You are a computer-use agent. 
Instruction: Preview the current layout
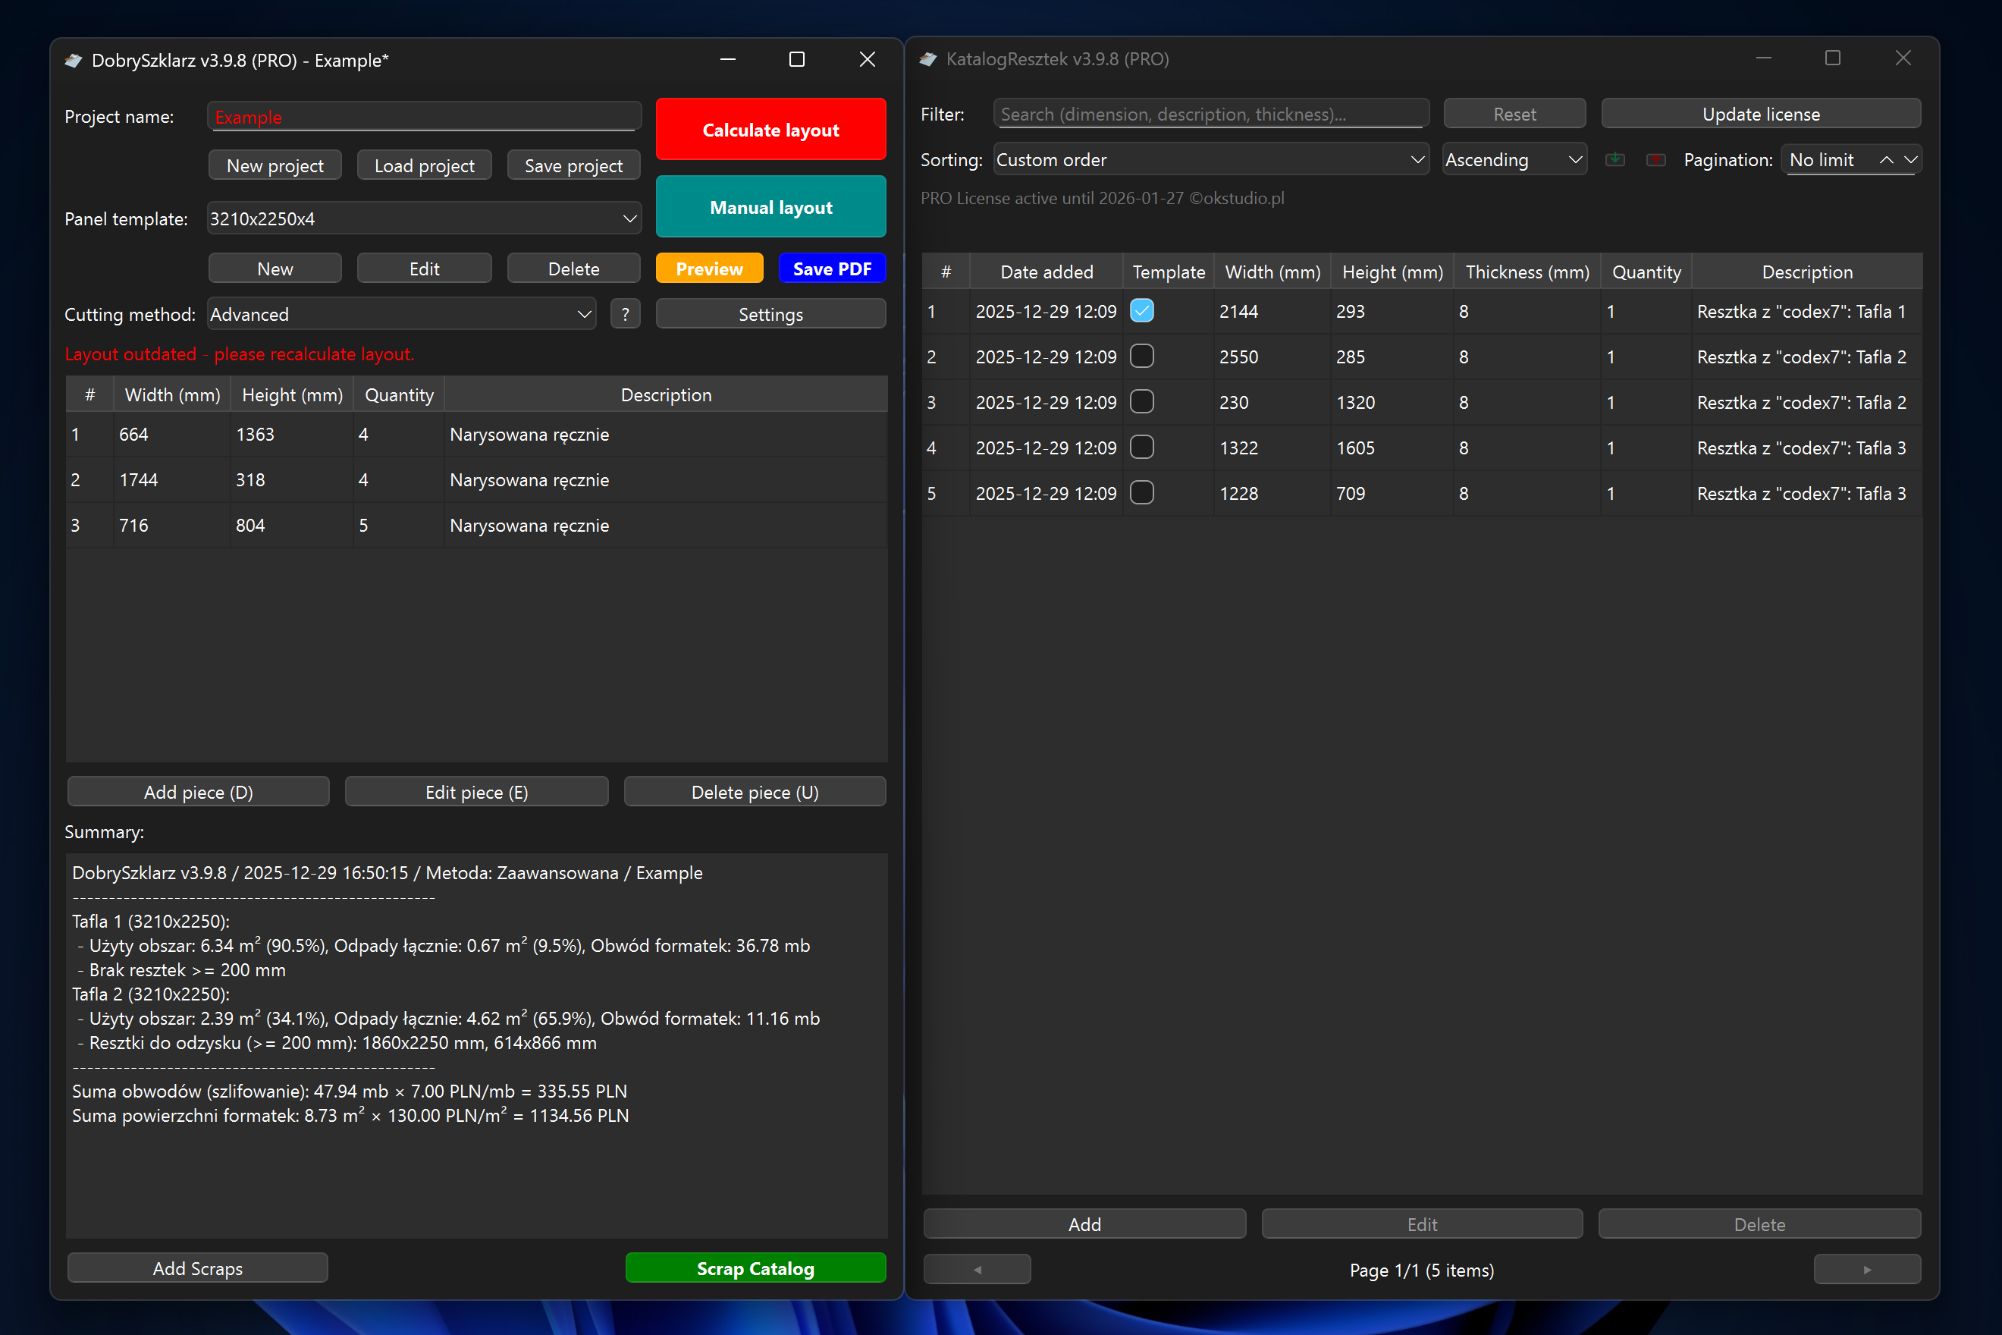(709, 267)
